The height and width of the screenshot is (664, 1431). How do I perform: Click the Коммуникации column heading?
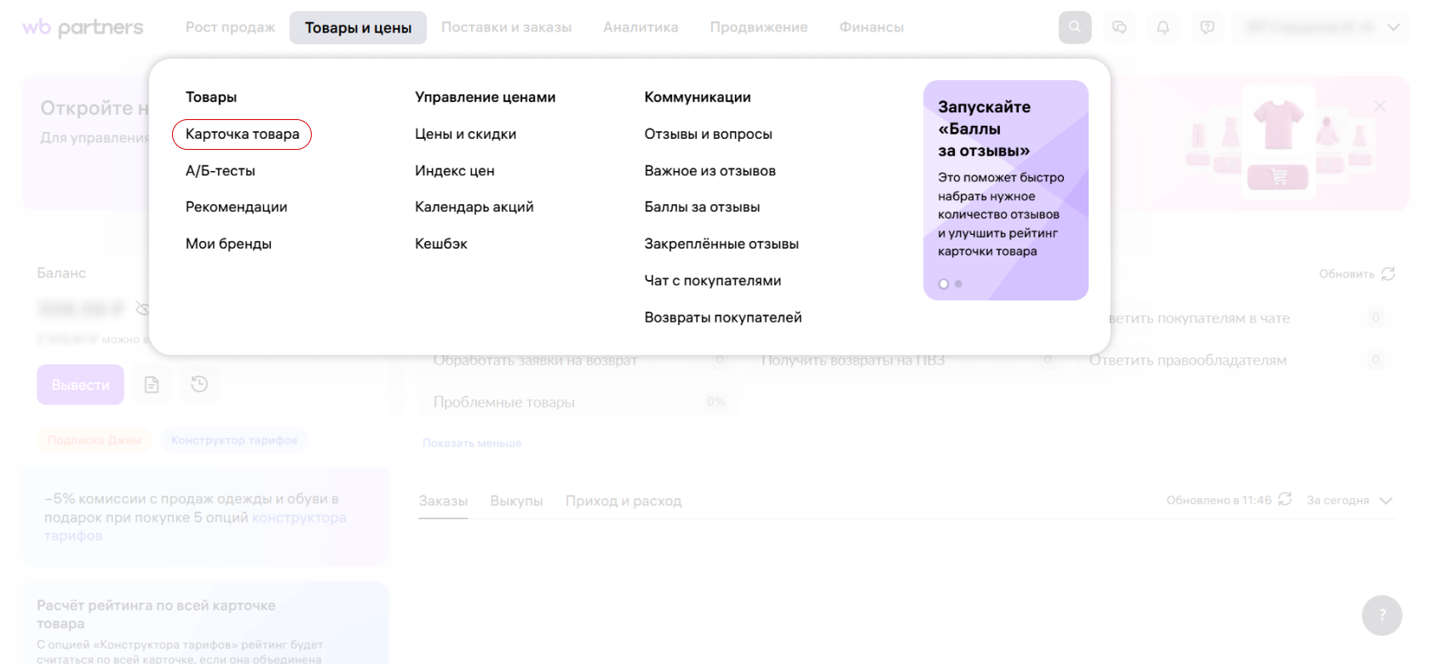[x=698, y=97]
